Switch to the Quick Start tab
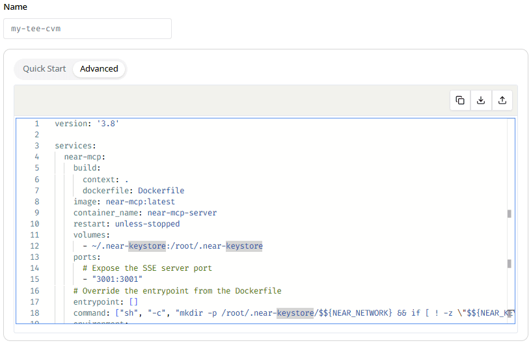The height and width of the screenshot is (343, 531). pos(44,69)
